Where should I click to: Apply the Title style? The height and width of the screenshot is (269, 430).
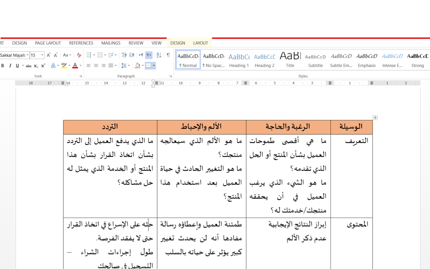point(290,61)
